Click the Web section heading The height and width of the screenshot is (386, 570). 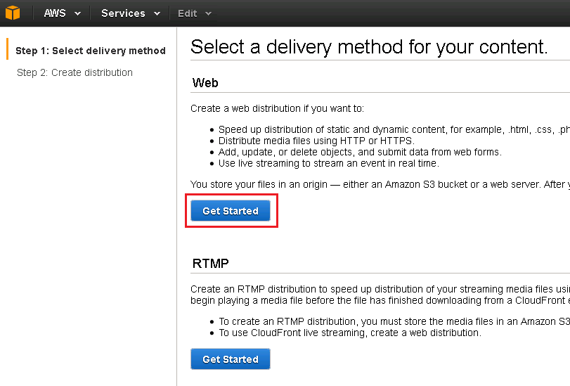(205, 83)
